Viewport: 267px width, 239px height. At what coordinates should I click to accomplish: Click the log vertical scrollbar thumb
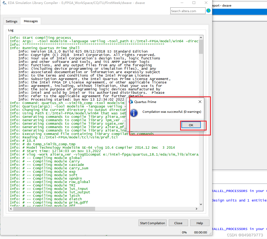pos(201,47)
